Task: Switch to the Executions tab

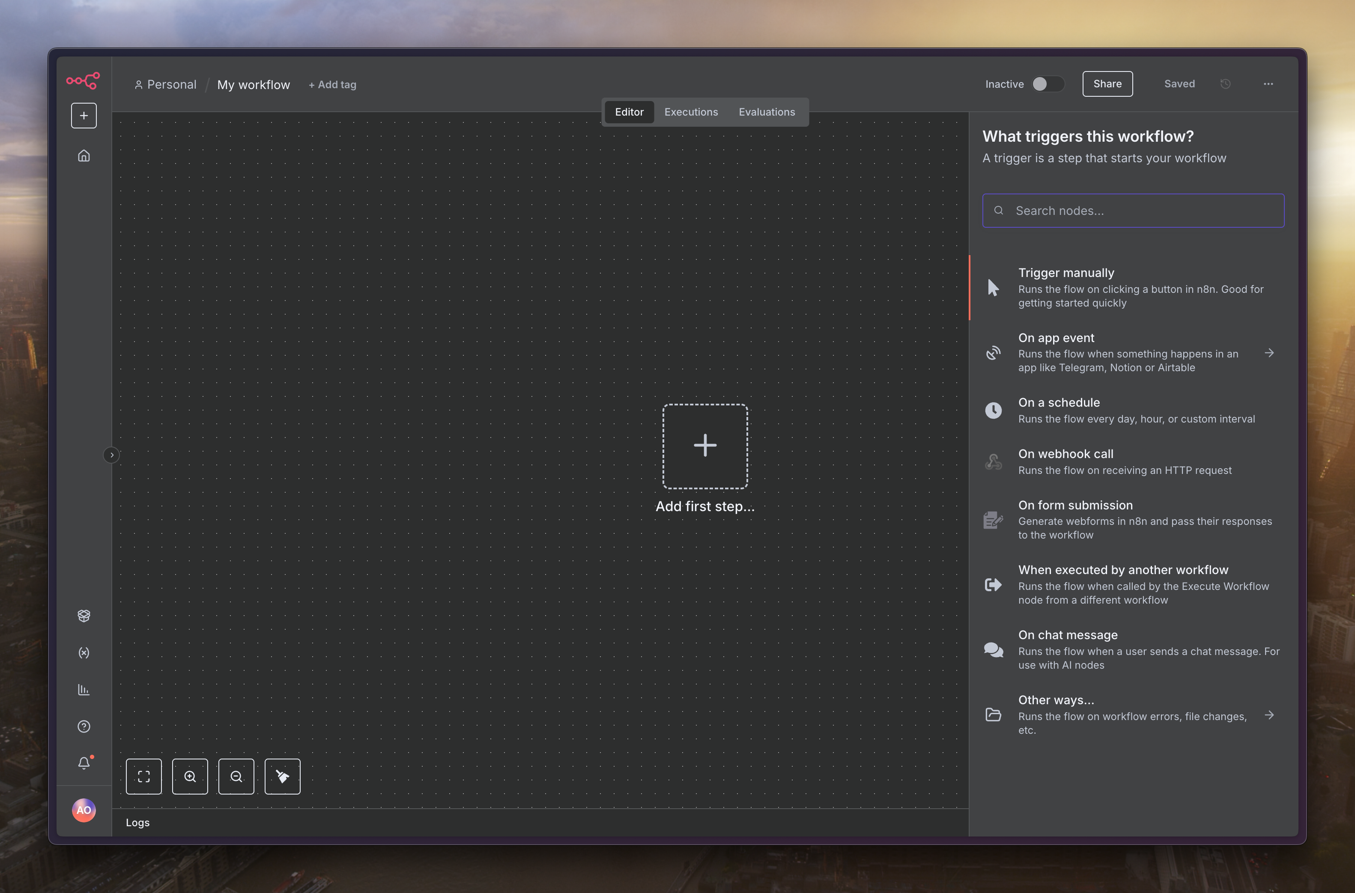Action: pyautogui.click(x=691, y=112)
